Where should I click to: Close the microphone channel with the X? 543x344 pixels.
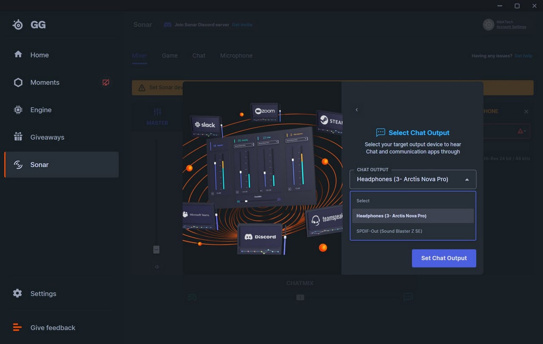(526, 111)
